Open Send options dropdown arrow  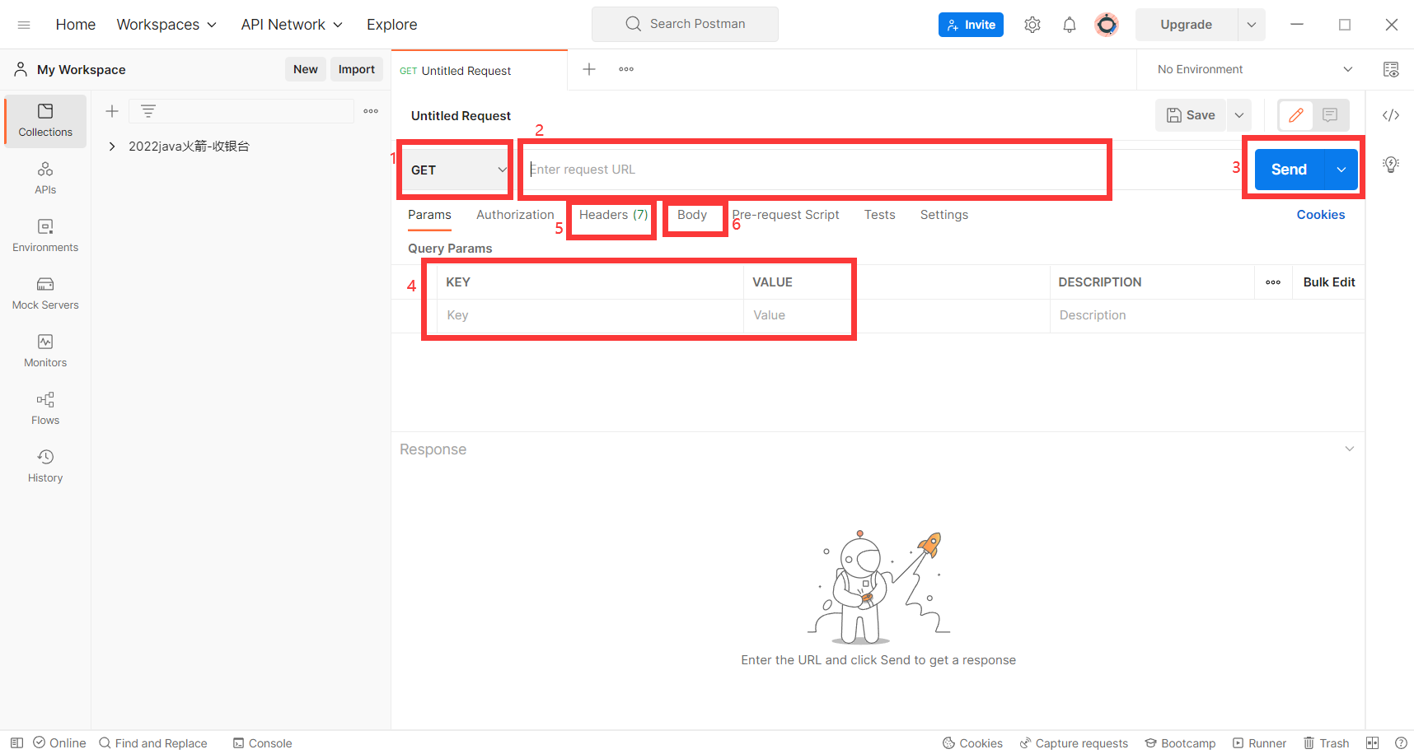(1341, 170)
